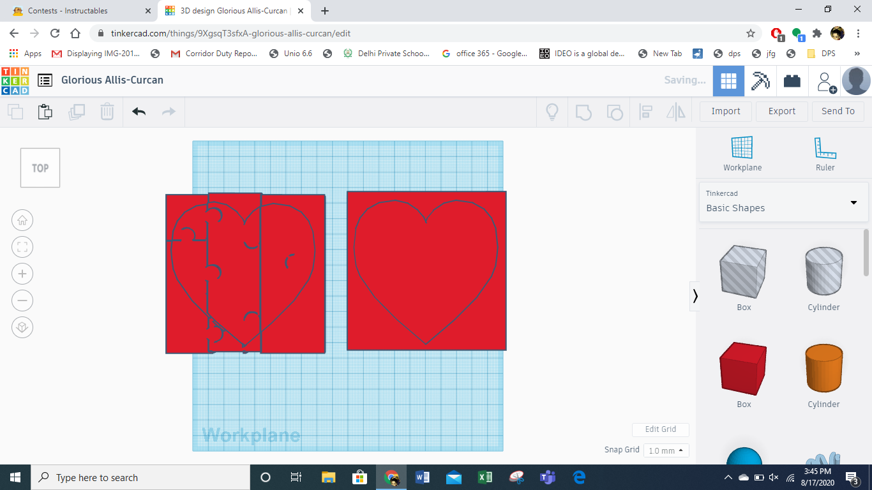Click the Tinkercad logo
The width and height of the screenshot is (872, 490).
tap(15, 80)
